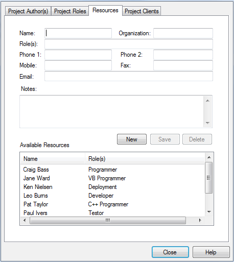Click the Email text field
Image resolution: width=234 pixels, height=262 pixels.
pos(129,76)
